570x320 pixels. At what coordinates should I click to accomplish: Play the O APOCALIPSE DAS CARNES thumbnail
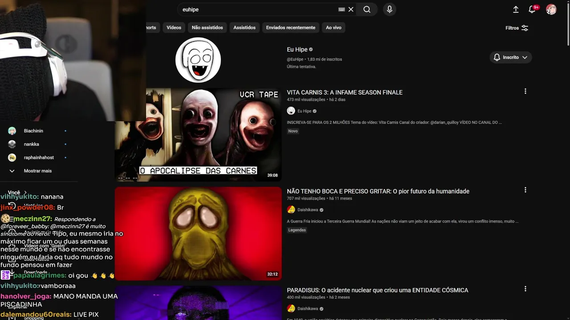[x=198, y=135]
